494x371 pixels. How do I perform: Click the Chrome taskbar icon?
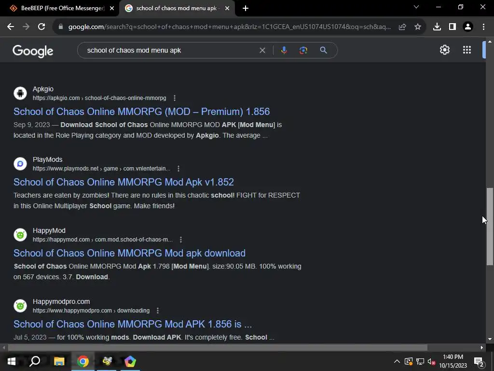click(83, 361)
